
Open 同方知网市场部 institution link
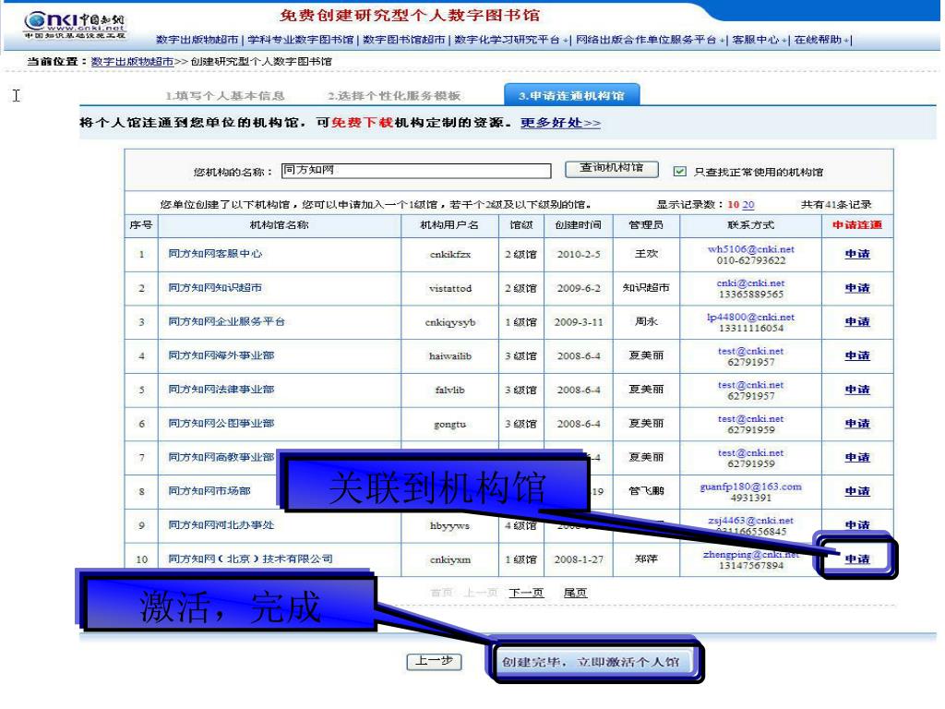[x=209, y=491]
